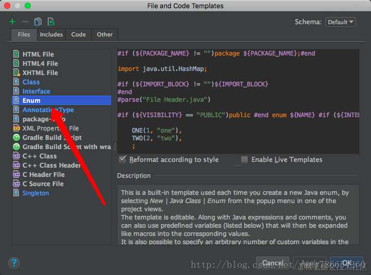This screenshot has width=371, height=275.
Task: Click the blue help question mark icon
Action: click(14, 263)
